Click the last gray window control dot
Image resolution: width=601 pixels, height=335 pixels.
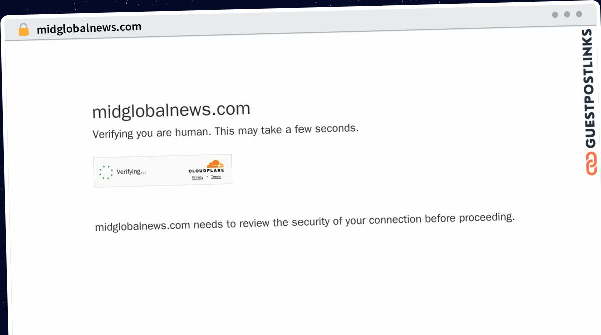click(x=579, y=14)
